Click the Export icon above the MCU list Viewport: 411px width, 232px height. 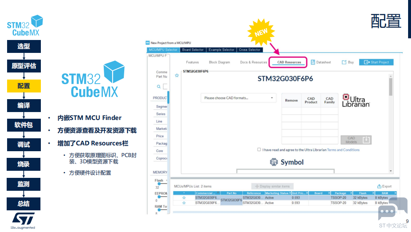click(x=379, y=186)
